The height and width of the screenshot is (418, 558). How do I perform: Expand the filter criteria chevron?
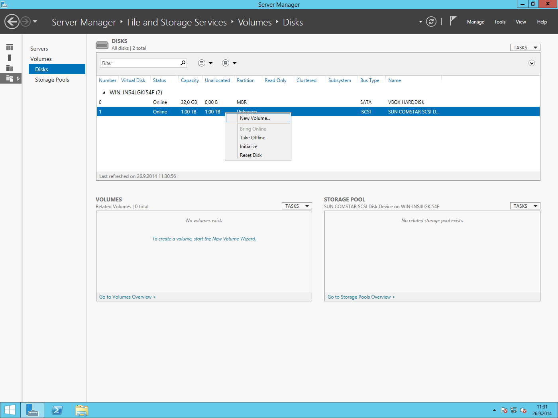tap(532, 63)
